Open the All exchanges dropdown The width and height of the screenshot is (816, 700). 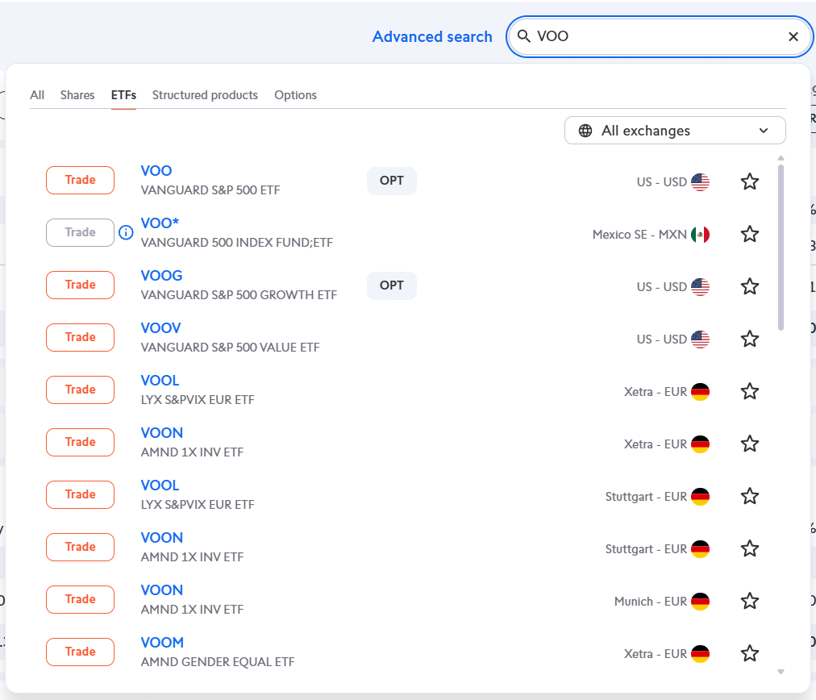(675, 130)
